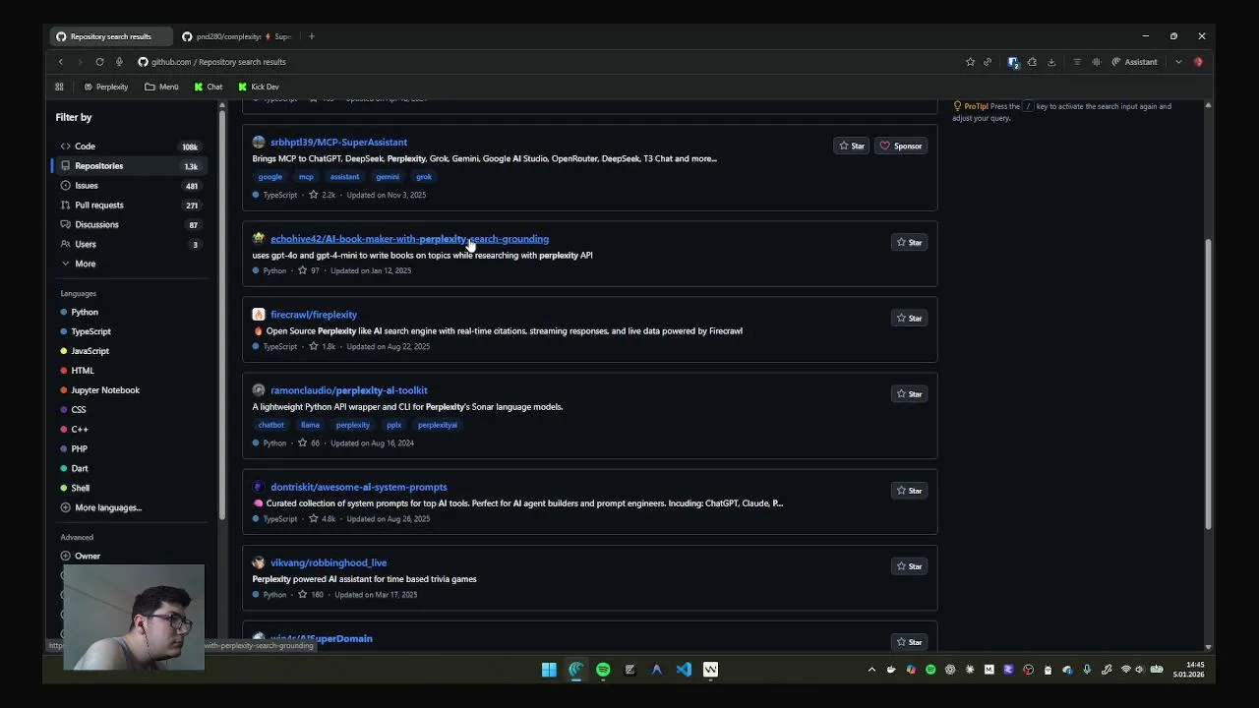Image resolution: width=1259 pixels, height=708 pixels.
Task: Show hidden system tray icons
Action: tap(871, 670)
